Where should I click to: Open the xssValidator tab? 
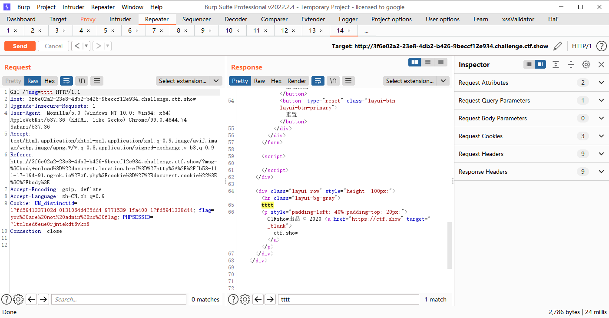coord(518,19)
